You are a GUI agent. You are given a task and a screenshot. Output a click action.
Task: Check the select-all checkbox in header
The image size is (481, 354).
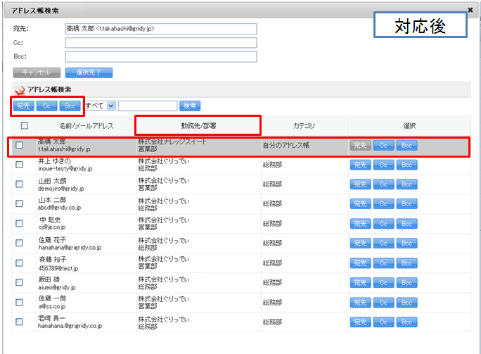click(25, 126)
